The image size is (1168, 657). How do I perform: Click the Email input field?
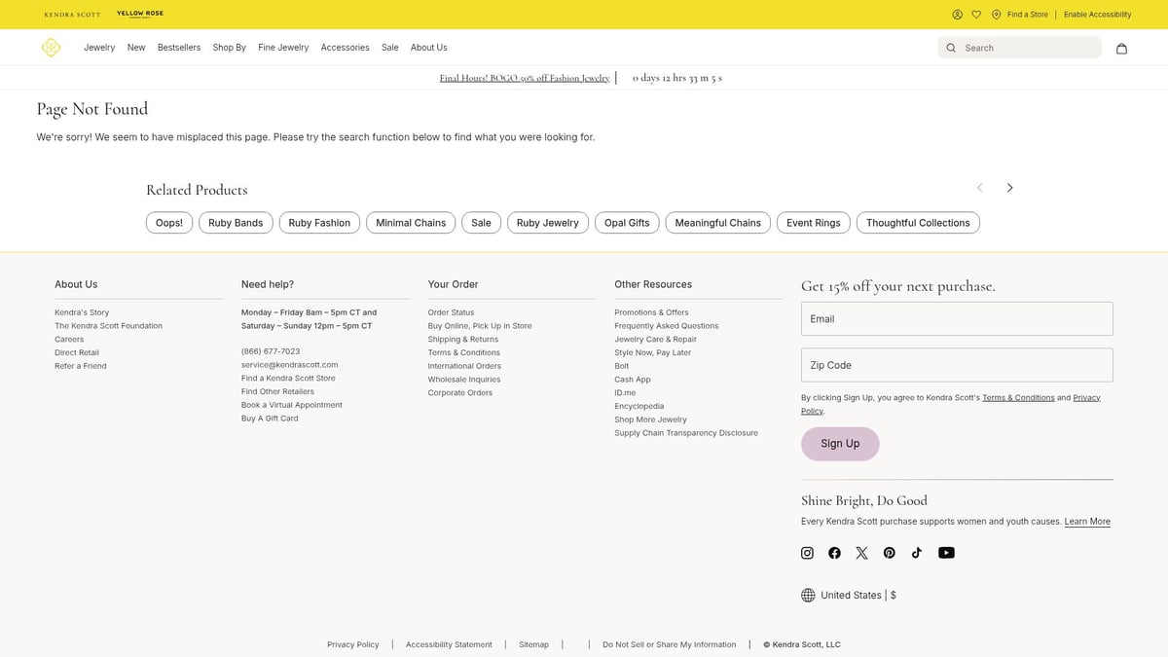(956, 319)
